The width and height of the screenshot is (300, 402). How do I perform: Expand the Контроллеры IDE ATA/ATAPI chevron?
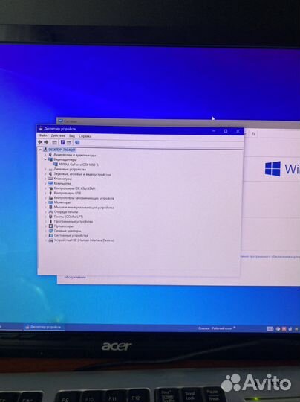pos(45,188)
